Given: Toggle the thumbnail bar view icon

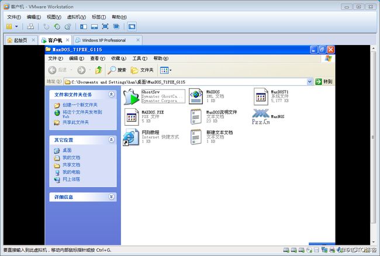Looking at the screenshot, I should (94, 26).
